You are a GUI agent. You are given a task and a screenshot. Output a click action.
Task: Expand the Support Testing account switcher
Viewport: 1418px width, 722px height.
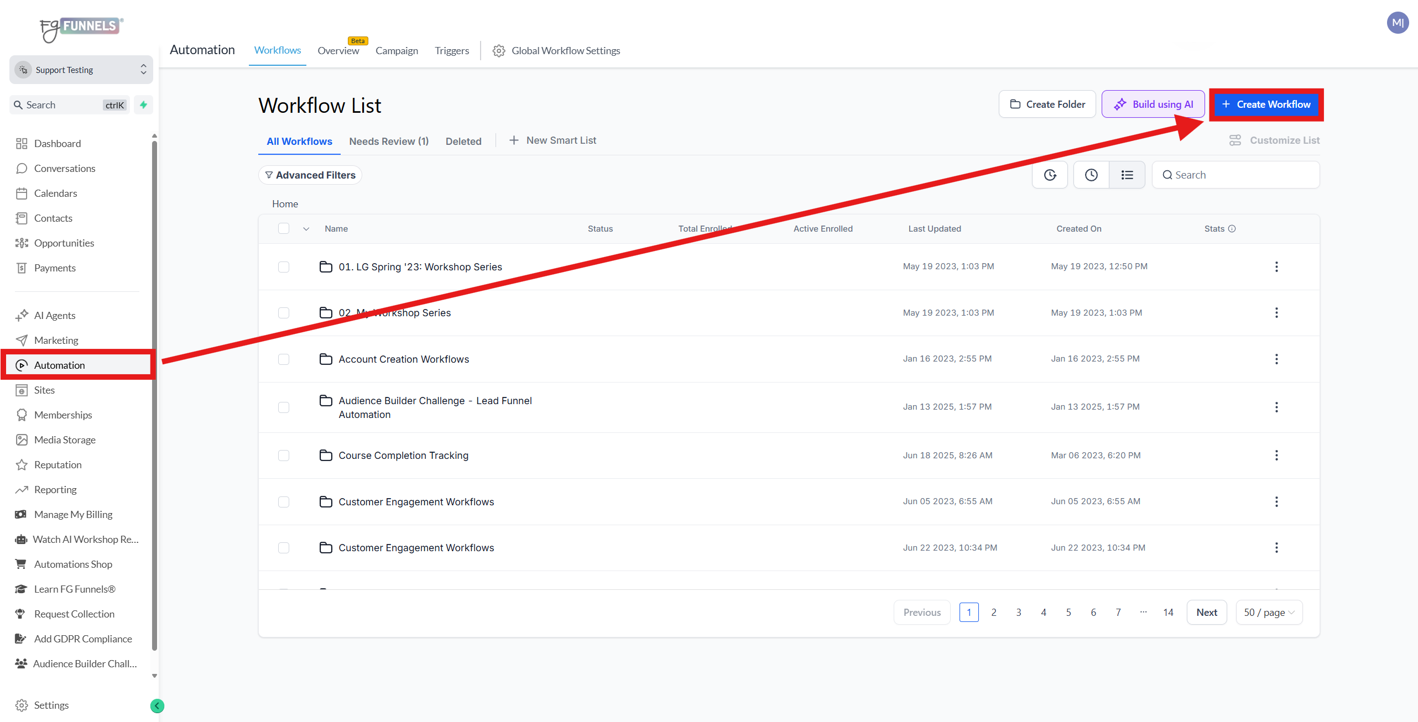81,70
